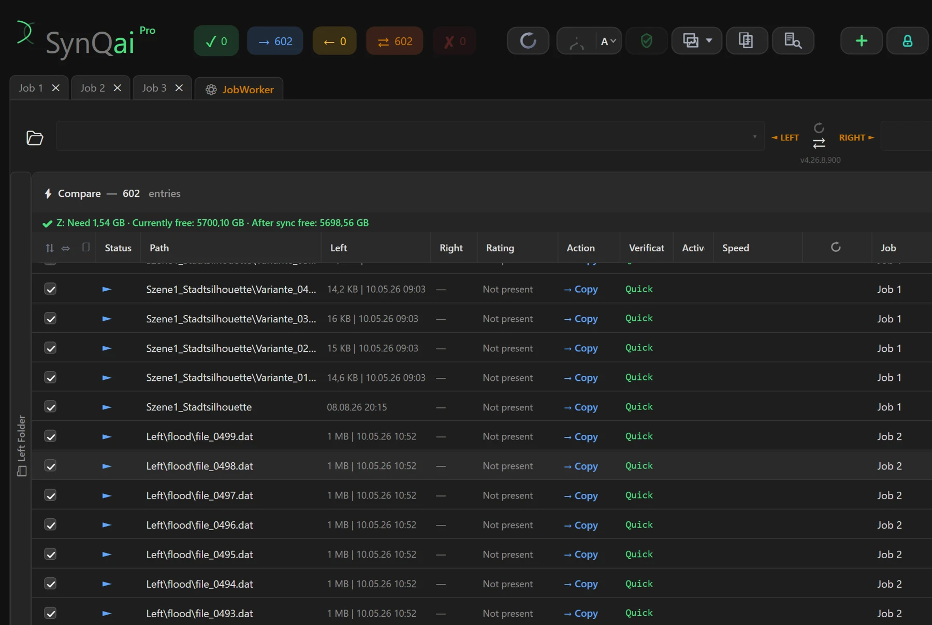Viewport: 932px width, 625px height.
Task: Click the green checkmark 0 counter
Action: tap(216, 41)
